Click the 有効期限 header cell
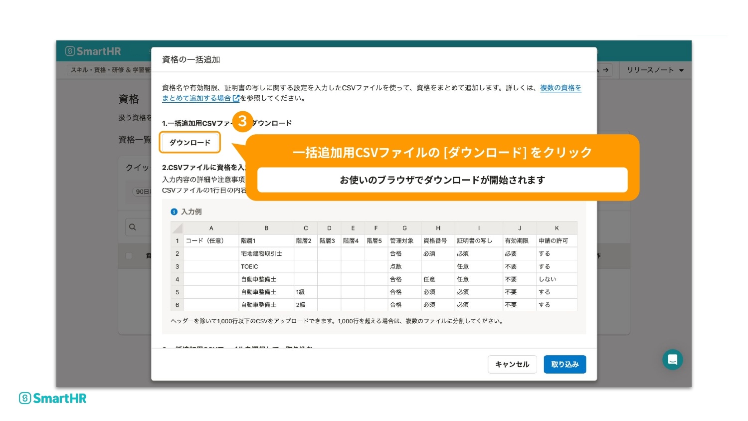The height and width of the screenshot is (421, 748). (x=520, y=241)
